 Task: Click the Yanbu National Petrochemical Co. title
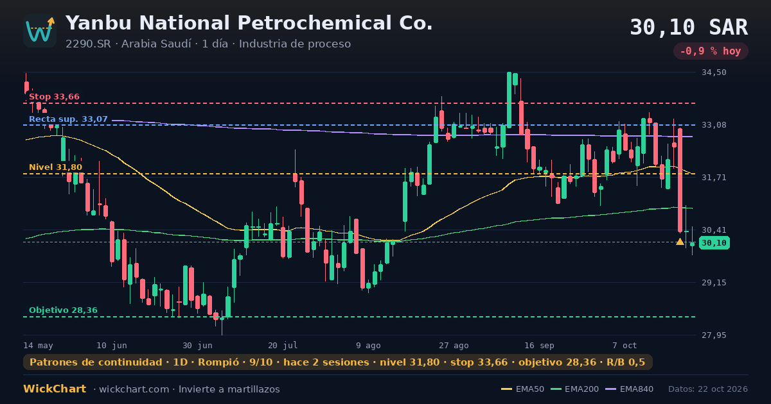click(x=249, y=23)
